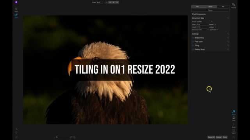This screenshot has height=140, width=250.
Task: Click the Settings heading
Action: 195,34
